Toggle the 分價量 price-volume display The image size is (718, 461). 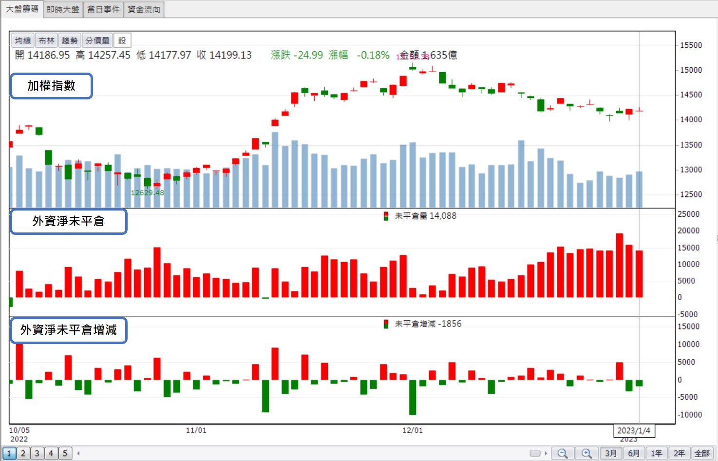tap(97, 41)
